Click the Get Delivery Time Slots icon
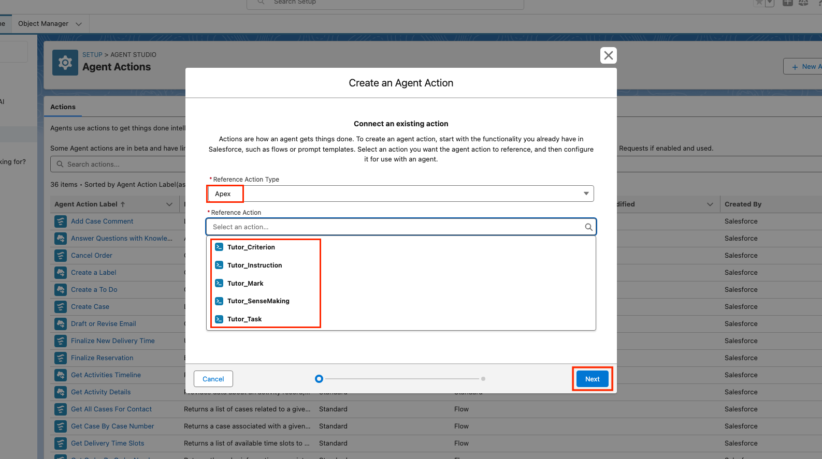Viewport: 822px width, 459px height. coord(61,443)
